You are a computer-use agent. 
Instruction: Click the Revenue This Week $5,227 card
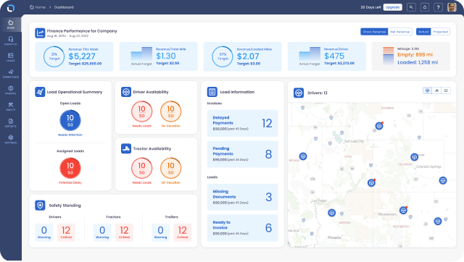[x=74, y=56]
